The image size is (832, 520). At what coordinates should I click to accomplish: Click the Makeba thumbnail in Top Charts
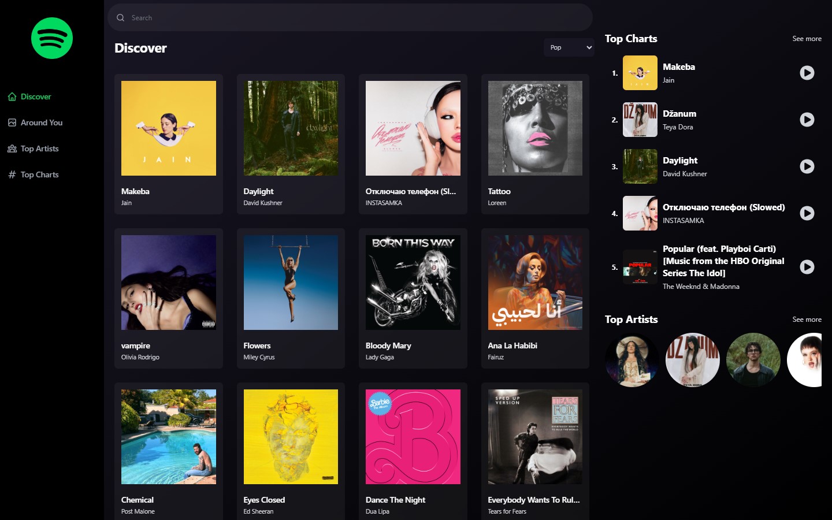coord(640,73)
